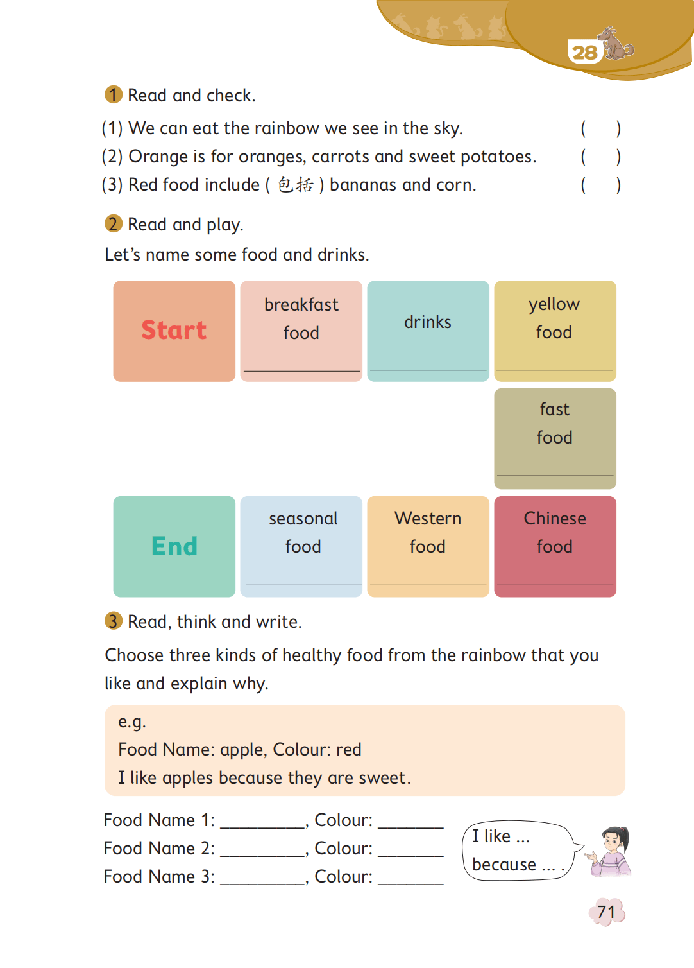Check the bracket for the rainbow sky statement
This screenshot has width=694, height=968.
click(x=600, y=128)
